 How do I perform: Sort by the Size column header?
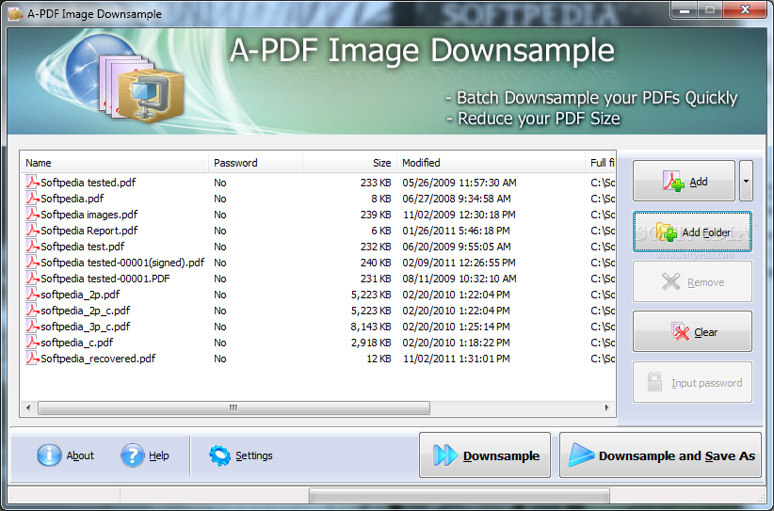[x=350, y=163]
